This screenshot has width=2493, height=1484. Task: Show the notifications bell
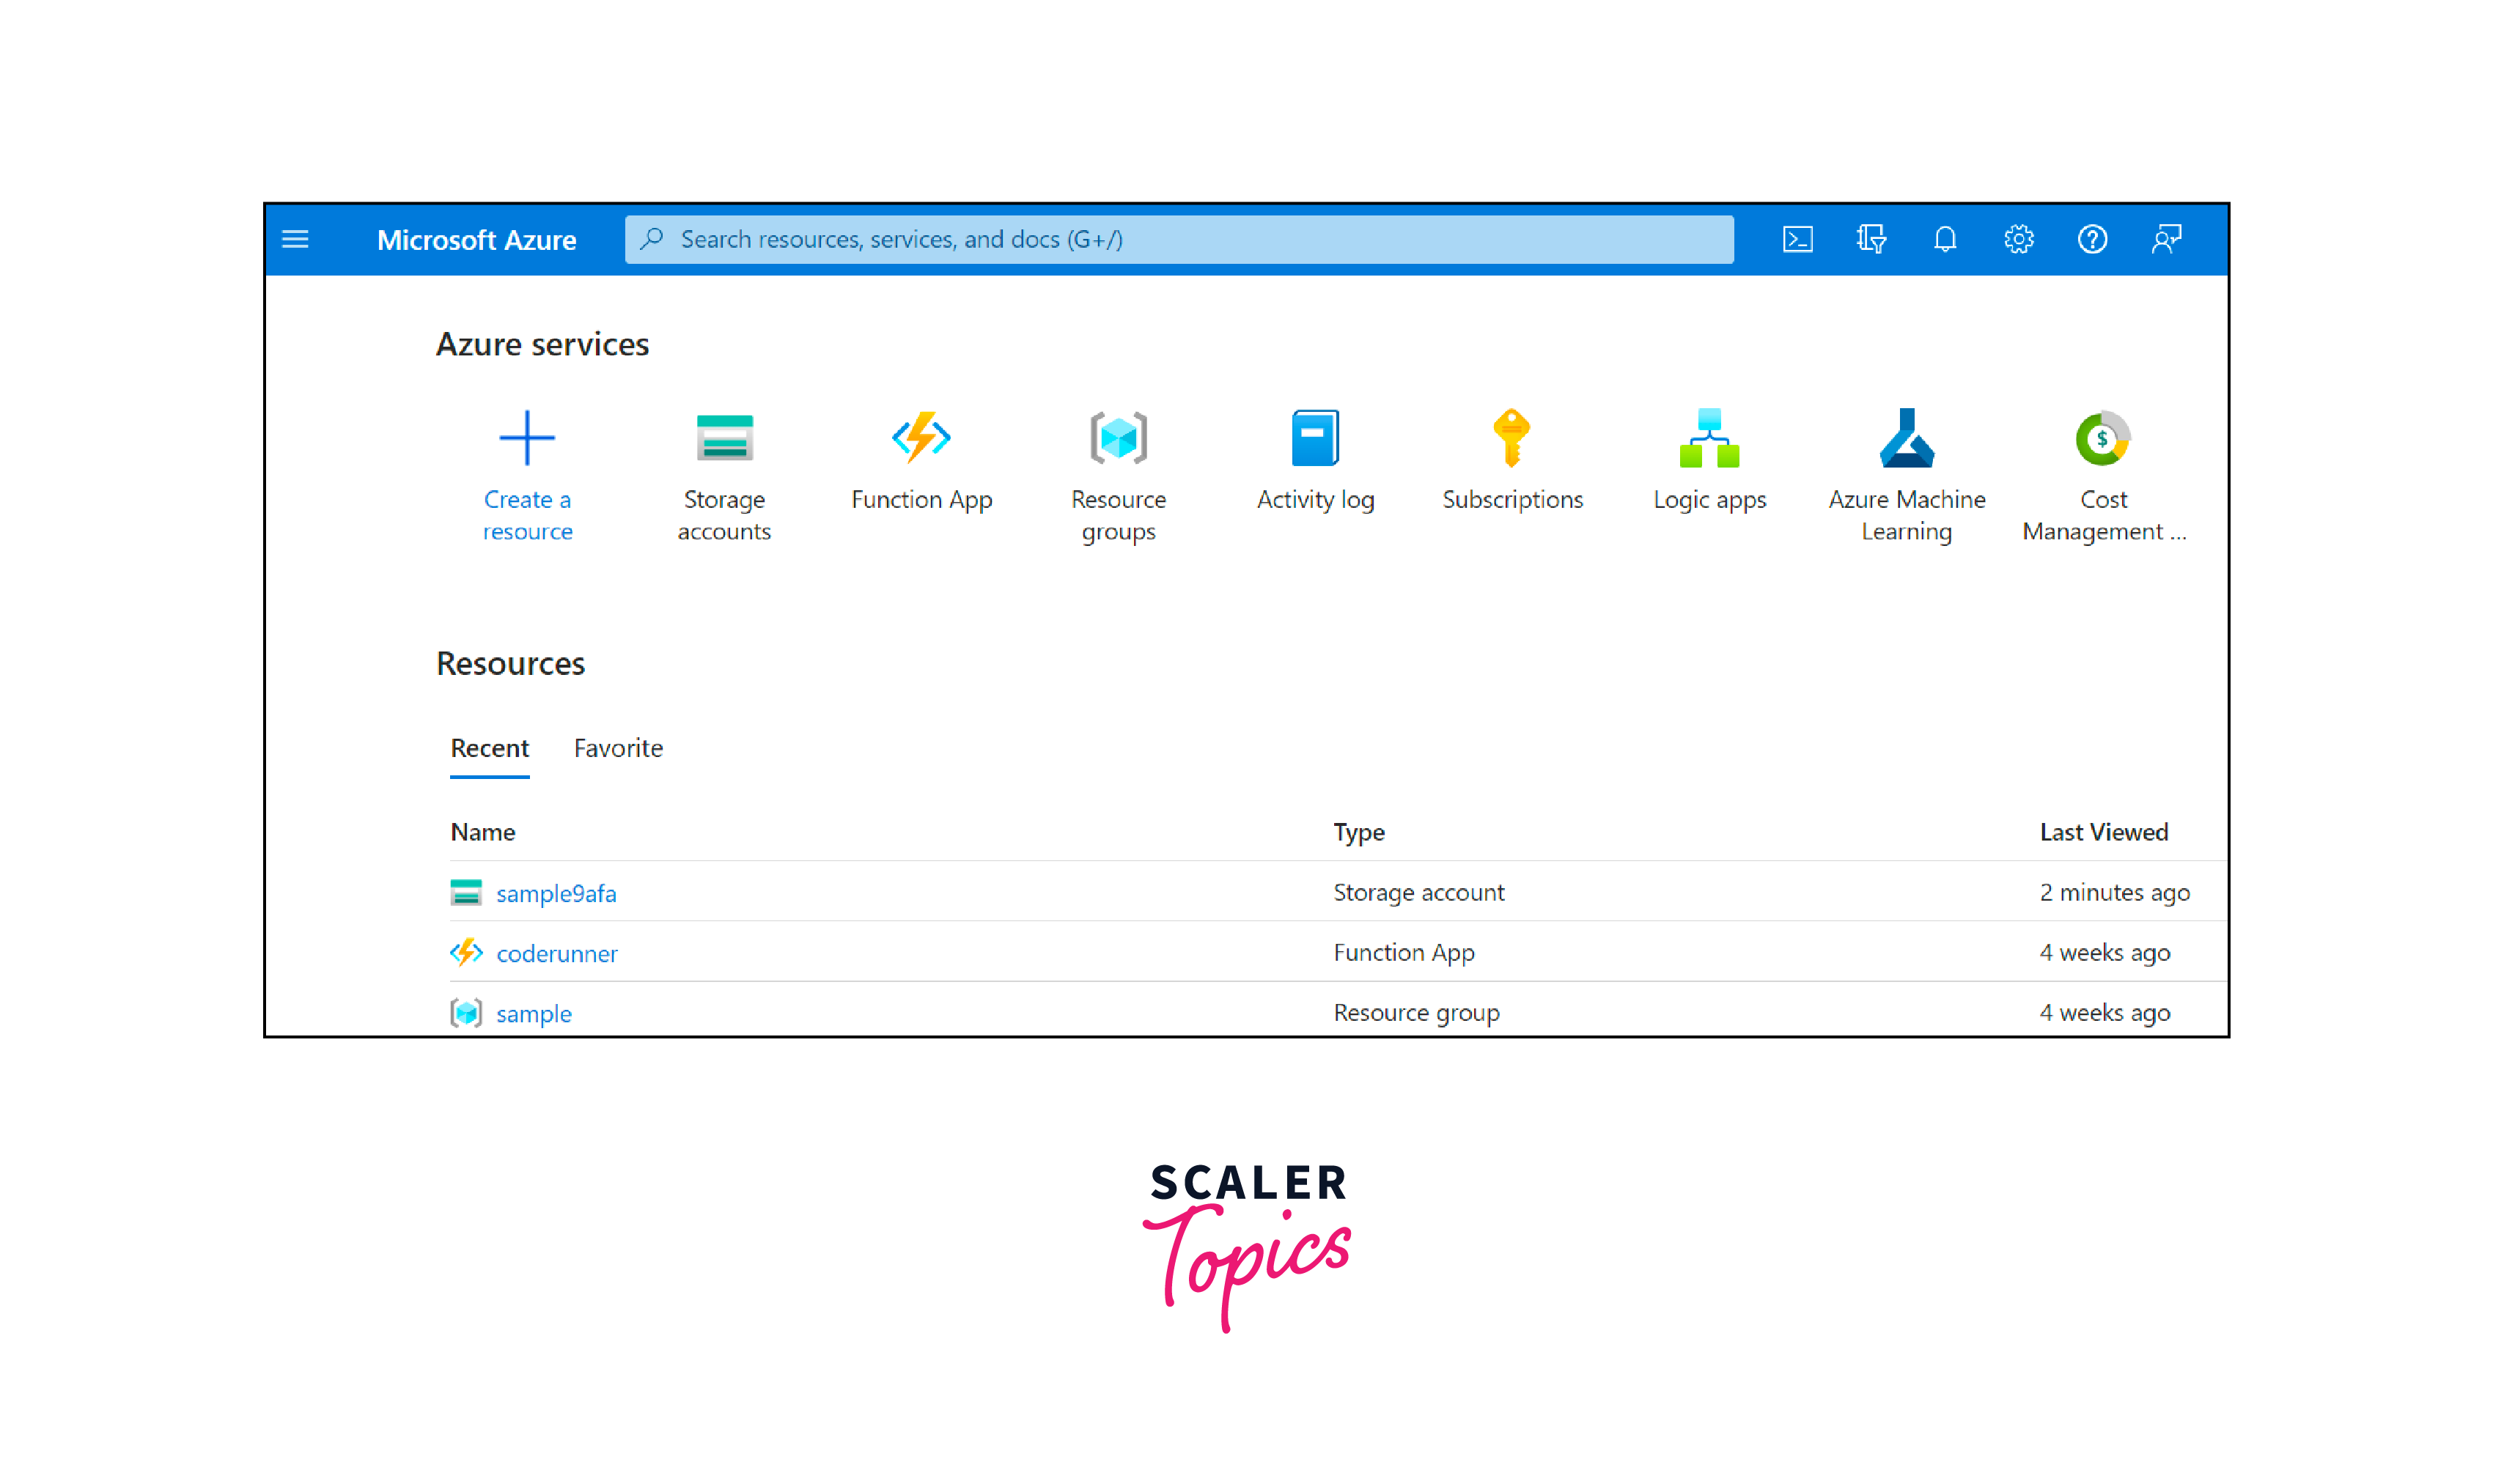click(x=1944, y=239)
